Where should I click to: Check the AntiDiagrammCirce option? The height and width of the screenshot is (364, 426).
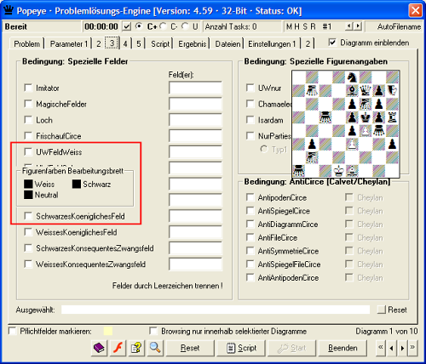pyautogui.click(x=250, y=224)
